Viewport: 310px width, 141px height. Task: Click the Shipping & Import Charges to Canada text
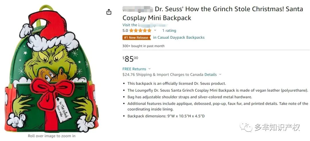(x=163, y=75)
